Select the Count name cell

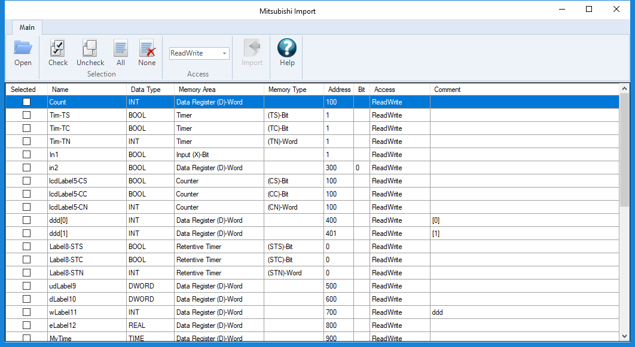tap(87, 102)
